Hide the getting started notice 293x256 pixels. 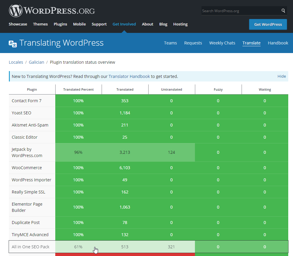[282, 76]
